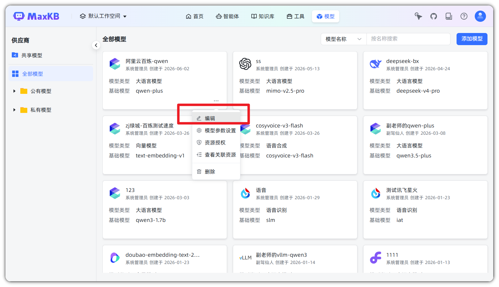Image resolution: width=499 pixels, height=287 pixels.
Task: Open the 工具 nav tab
Action: (x=296, y=16)
